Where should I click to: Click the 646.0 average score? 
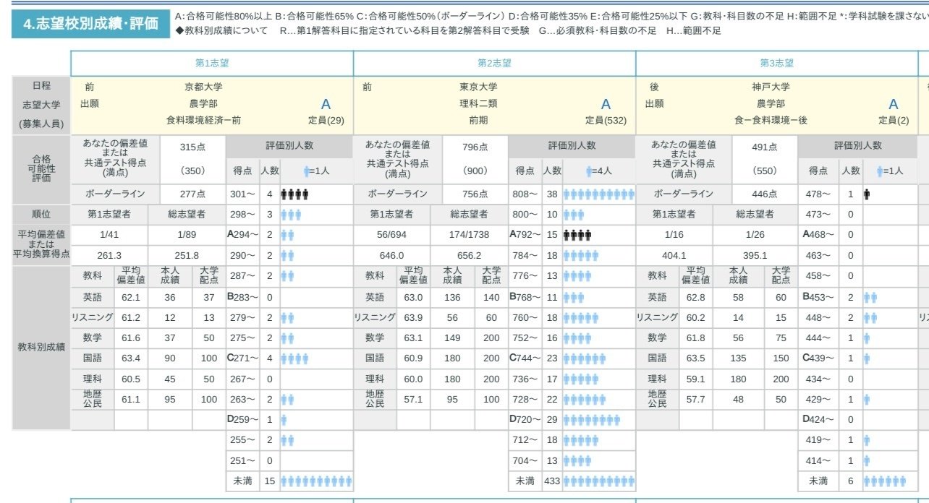[x=391, y=256]
